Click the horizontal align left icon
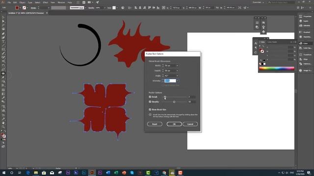 [x=136, y=8]
